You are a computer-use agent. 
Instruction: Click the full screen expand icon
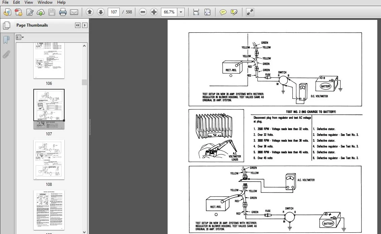[x=250, y=12]
